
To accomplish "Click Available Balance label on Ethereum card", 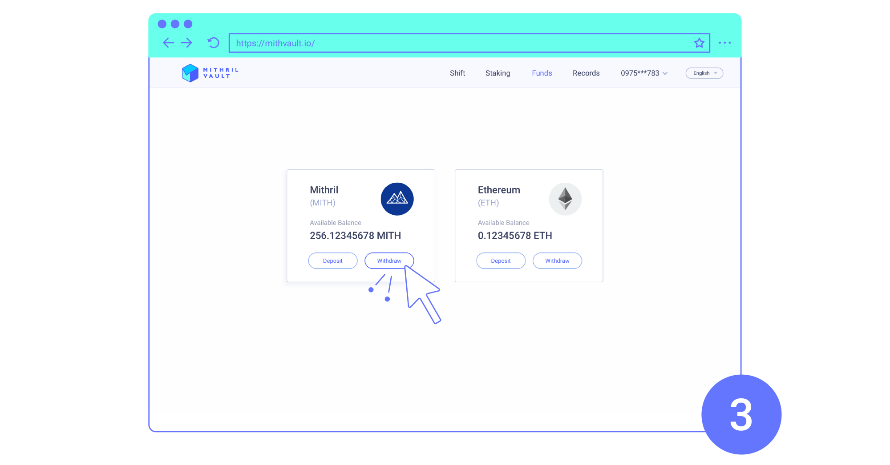I will 504,223.
